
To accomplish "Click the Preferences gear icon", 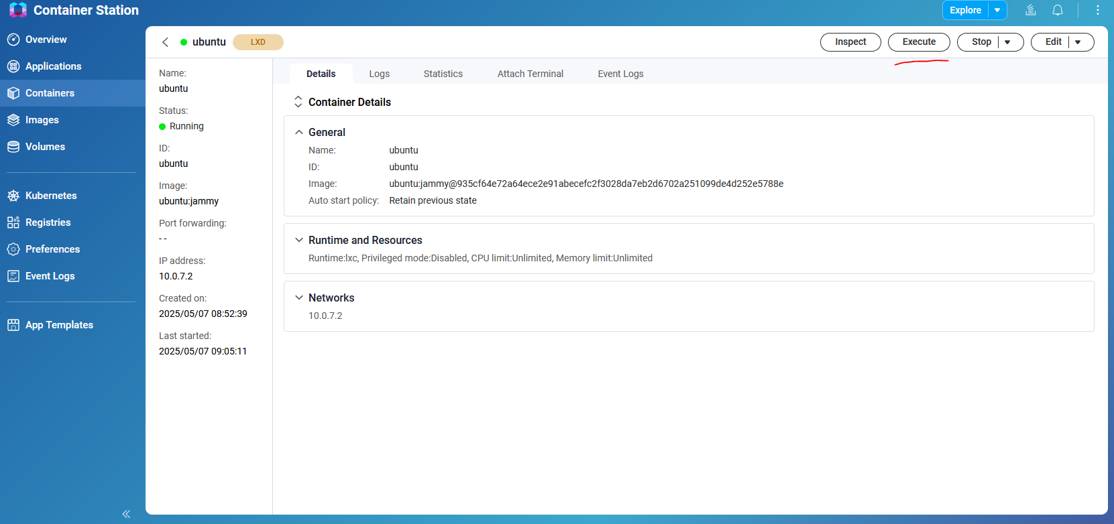I will 13,249.
